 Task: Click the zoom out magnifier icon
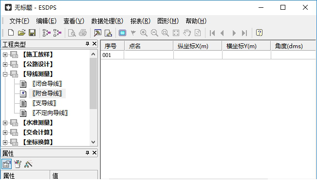(x=154, y=33)
